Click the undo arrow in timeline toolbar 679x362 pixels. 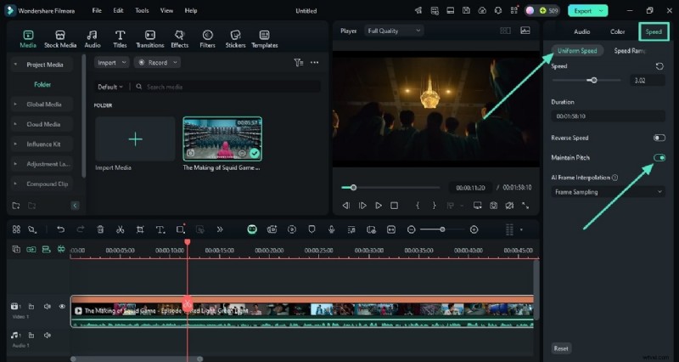[60, 229]
